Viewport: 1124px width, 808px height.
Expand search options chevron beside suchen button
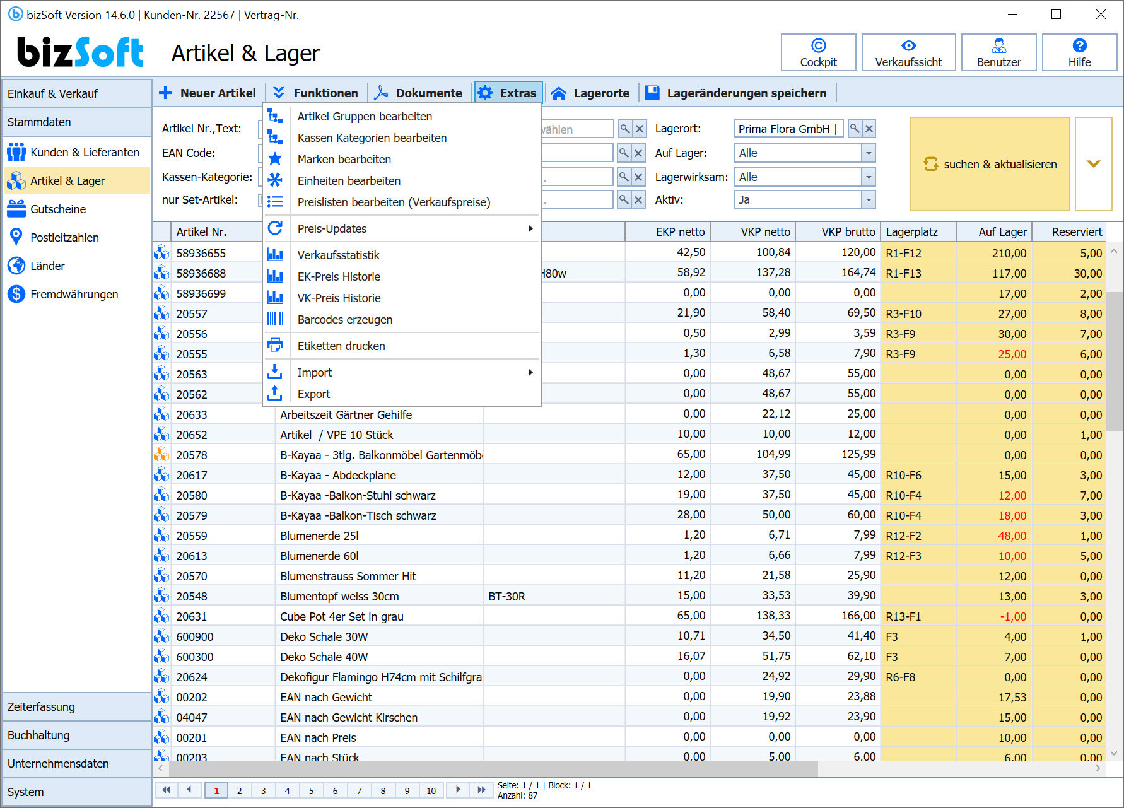point(1093,164)
